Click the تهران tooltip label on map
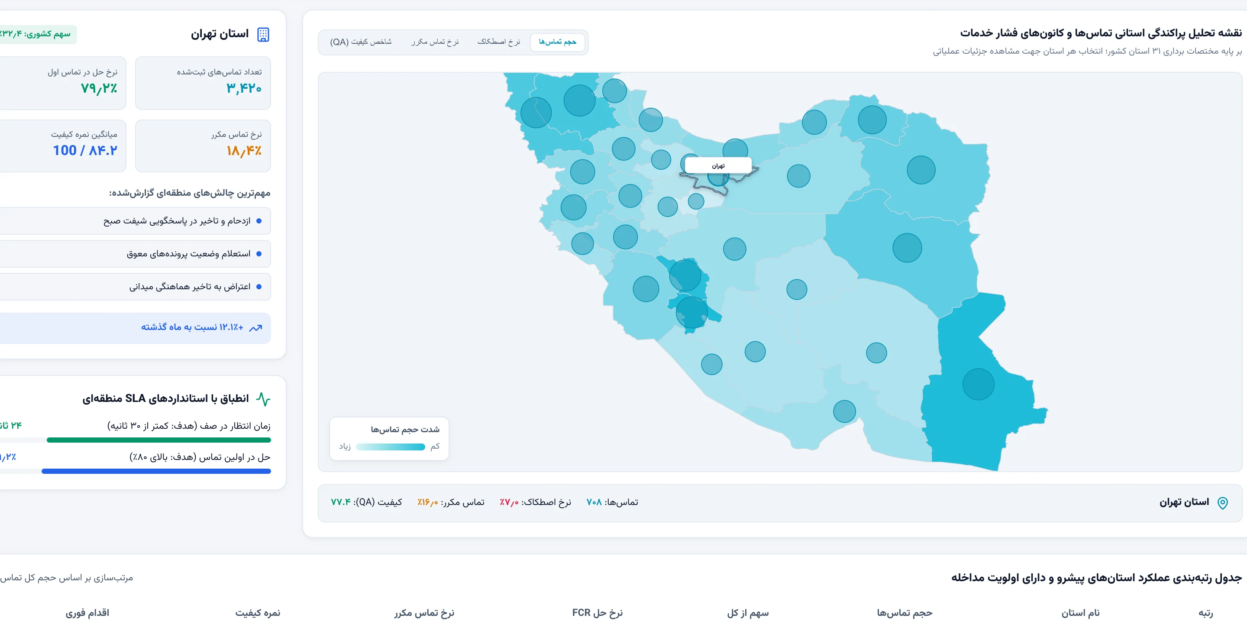This screenshot has width=1247, height=628. pos(718,165)
